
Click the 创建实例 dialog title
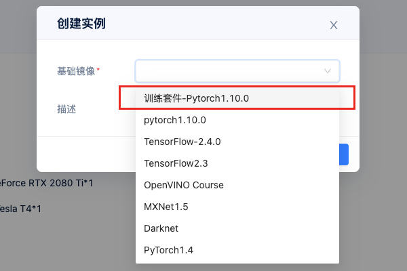(x=81, y=24)
